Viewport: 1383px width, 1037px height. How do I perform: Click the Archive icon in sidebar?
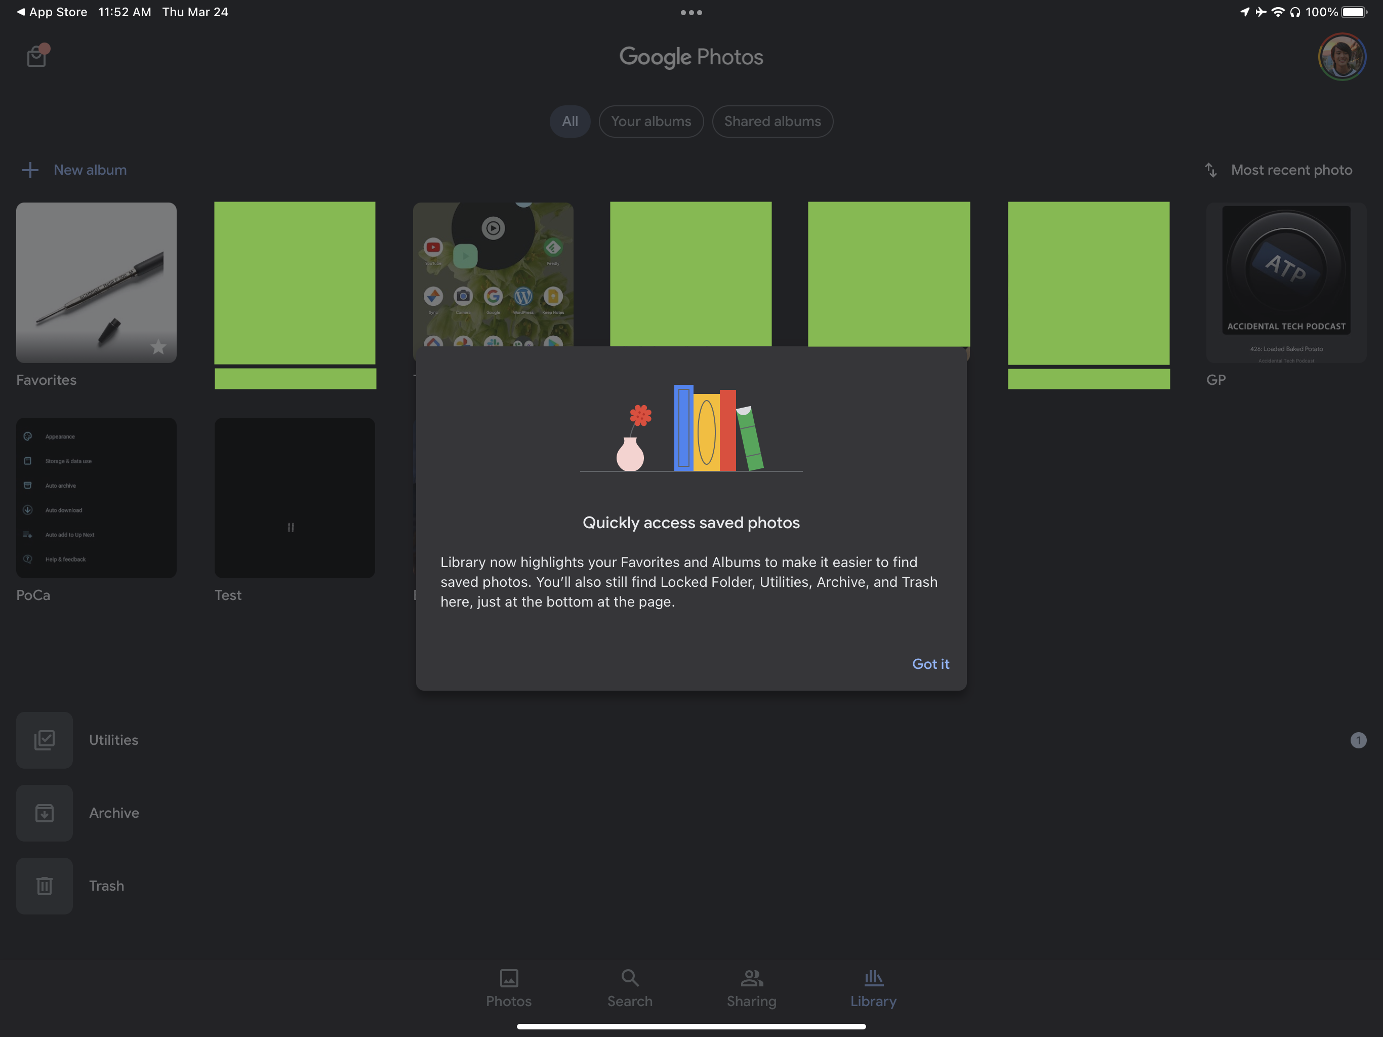pyautogui.click(x=44, y=813)
